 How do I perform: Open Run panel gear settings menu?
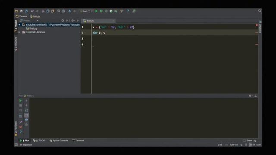(251, 96)
